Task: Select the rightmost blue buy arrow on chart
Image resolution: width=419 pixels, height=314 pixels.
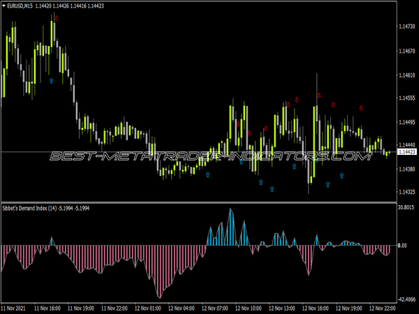Action: click(341, 175)
